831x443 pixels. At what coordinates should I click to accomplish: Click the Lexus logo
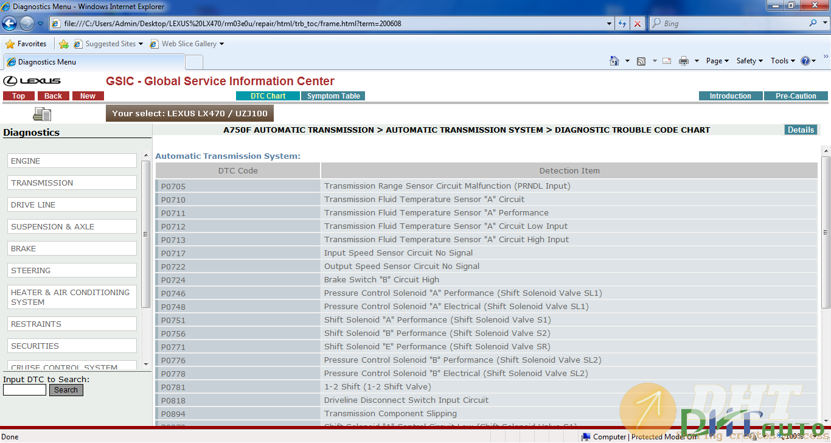(32, 81)
